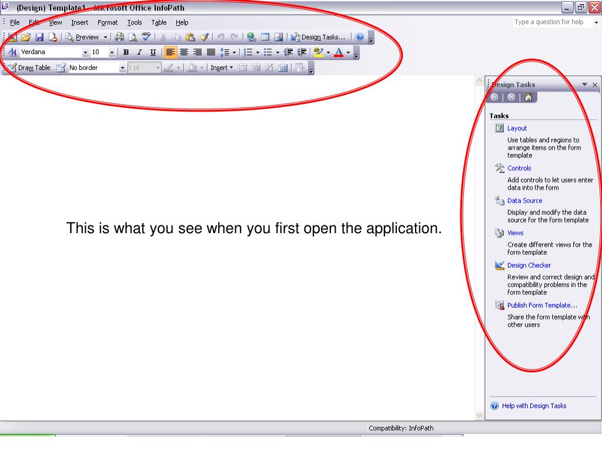Click the Insert Picture icon
This screenshot has width=602, height=451.
click(x=278, y=37)
